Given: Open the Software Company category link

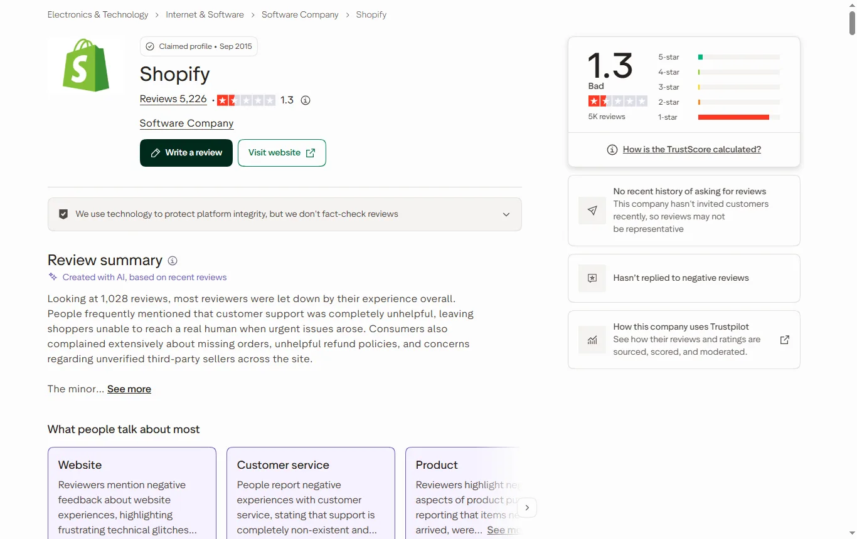Looking at the screenshot, I should (x=187, y=123).
